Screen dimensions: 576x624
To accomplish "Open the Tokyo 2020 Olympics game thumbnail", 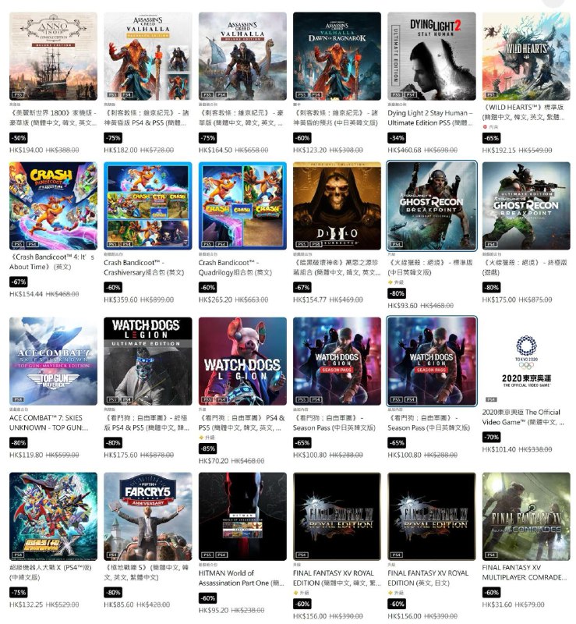I will [x=526, y=361].
